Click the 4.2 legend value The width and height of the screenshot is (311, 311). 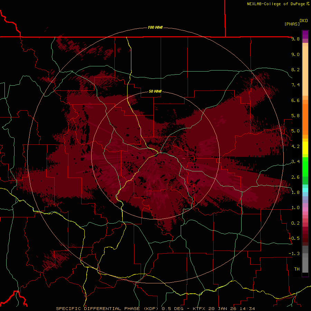[x=295, y=147]
